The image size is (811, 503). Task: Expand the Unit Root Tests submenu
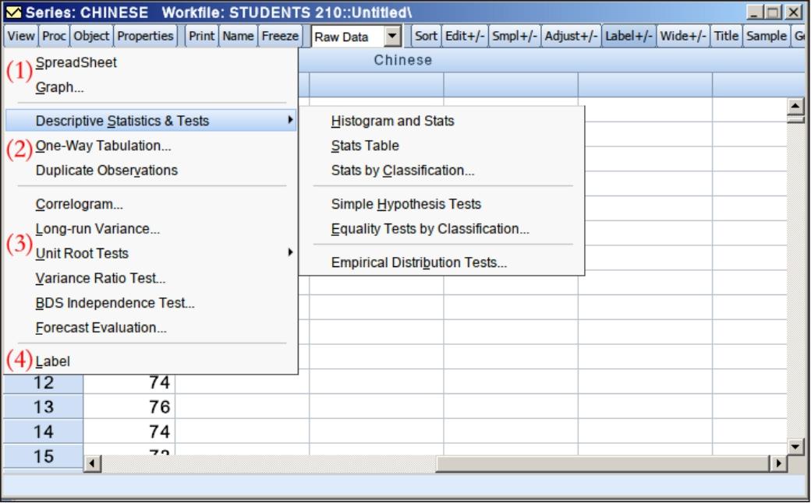82,253
